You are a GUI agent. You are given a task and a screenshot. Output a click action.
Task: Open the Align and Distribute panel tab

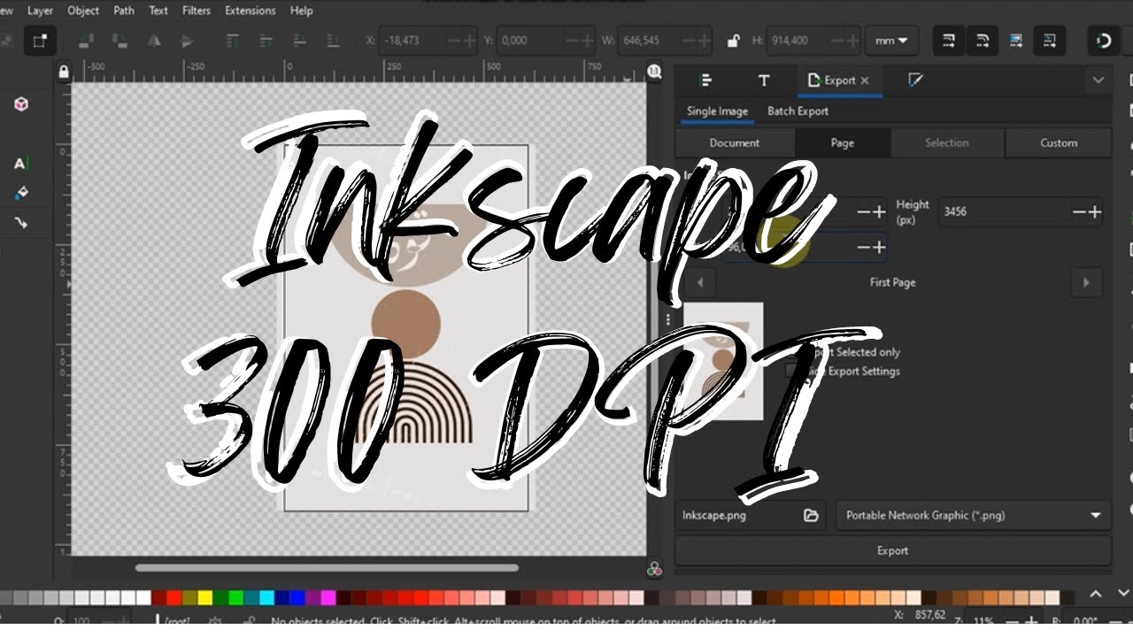(x=705, y=81)
